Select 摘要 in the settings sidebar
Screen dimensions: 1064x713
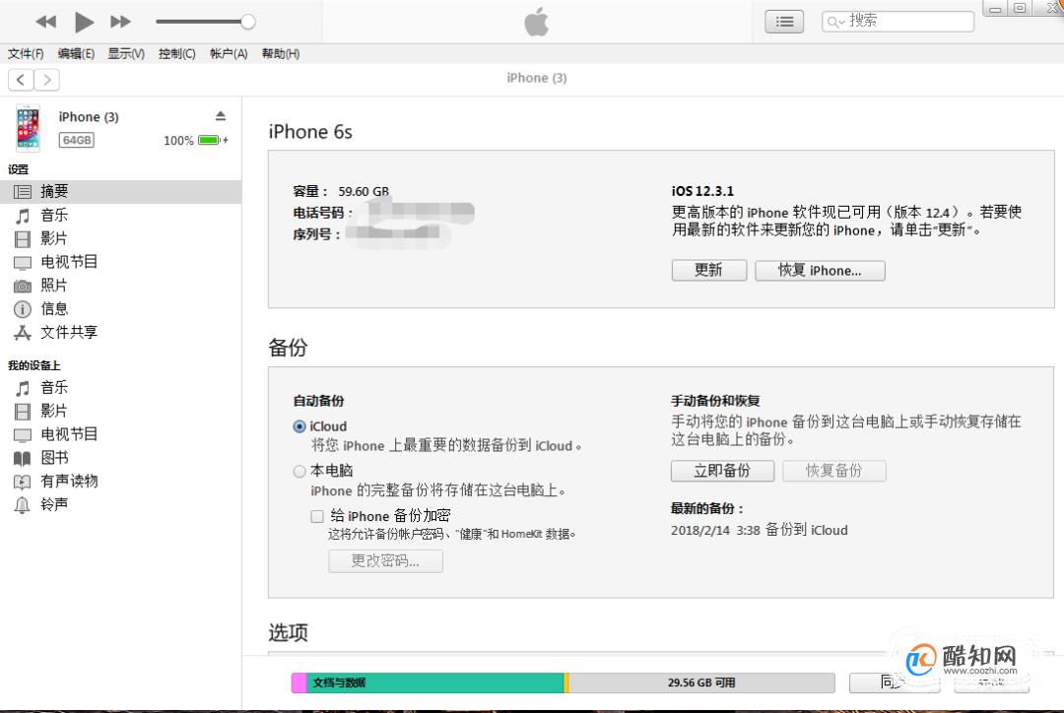pyautogui.click(x=121, y=191)
